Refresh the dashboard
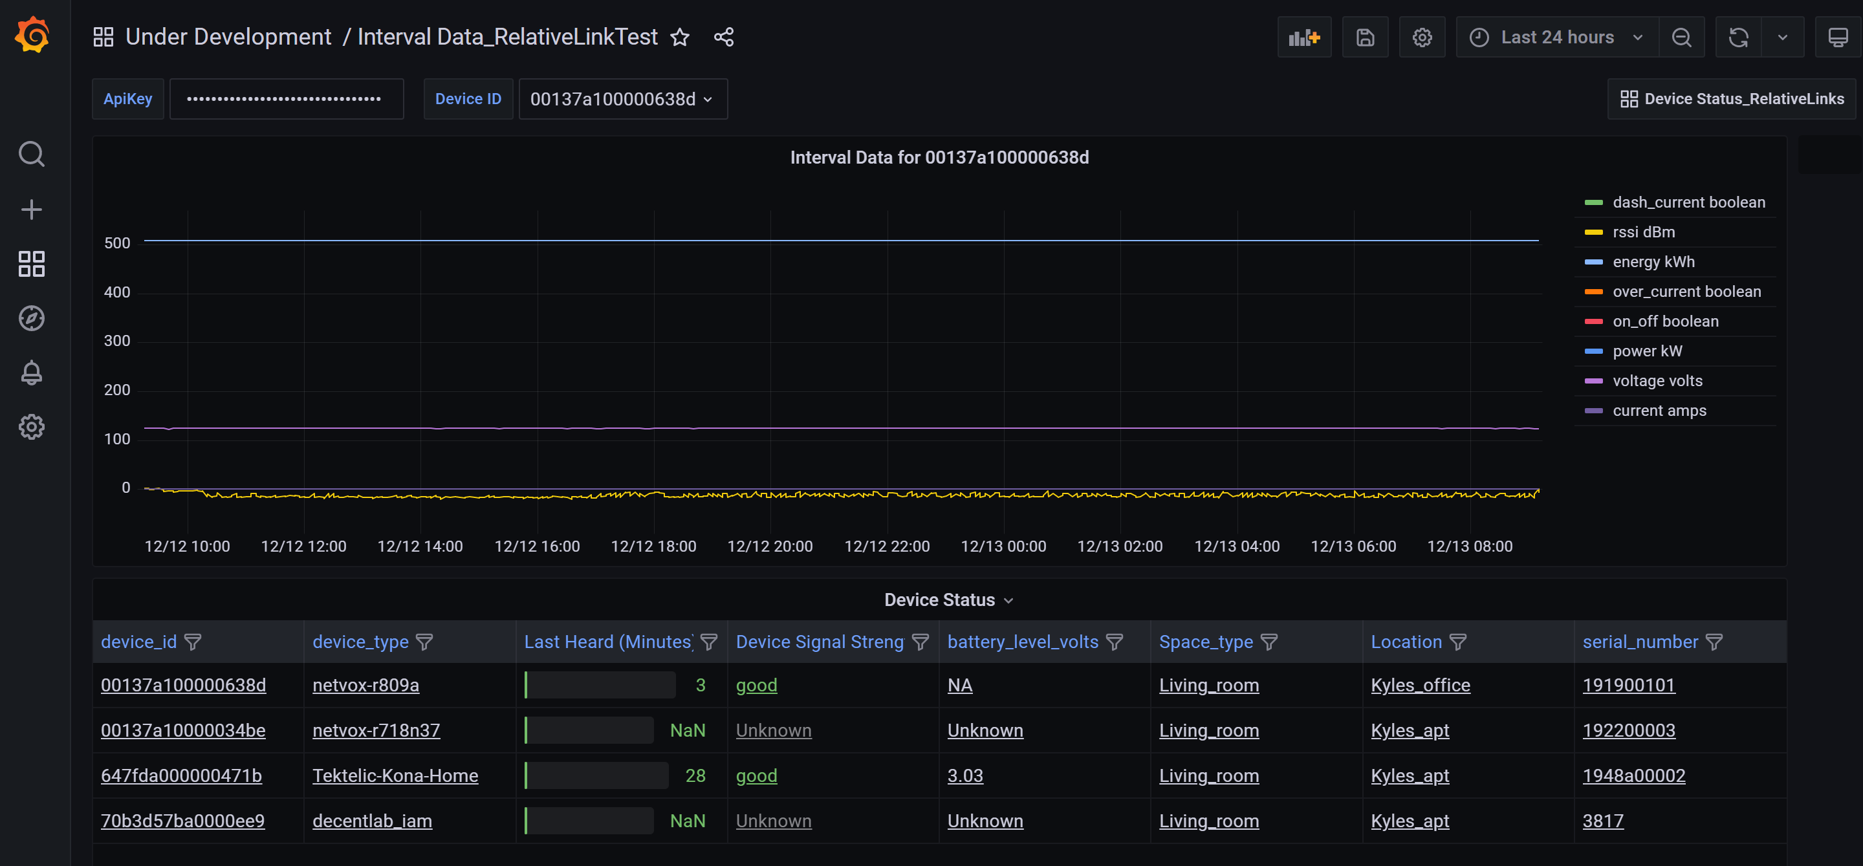Image resolution: width=1863 pixels, height=866 pixels. (x=1738, y=38)
